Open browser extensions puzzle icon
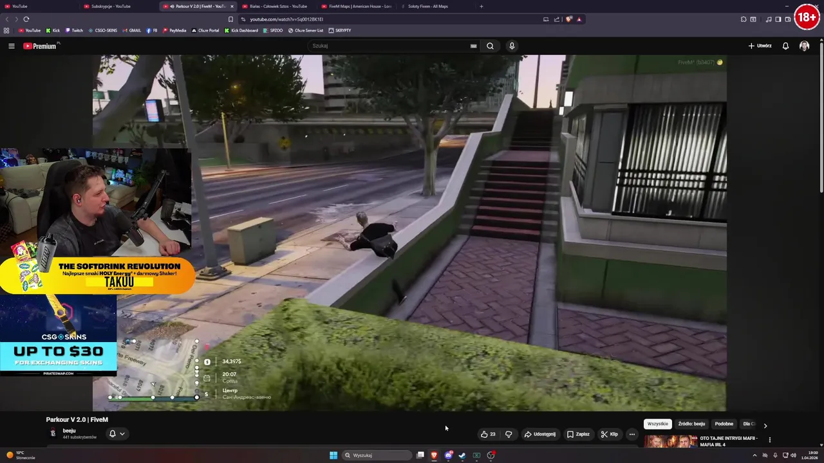 (x=744, y=19)
